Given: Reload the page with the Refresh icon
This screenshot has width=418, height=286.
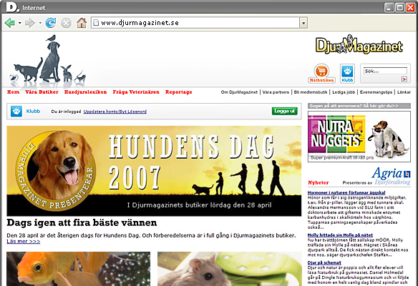Looking at the screenshot, I should 51,23.
